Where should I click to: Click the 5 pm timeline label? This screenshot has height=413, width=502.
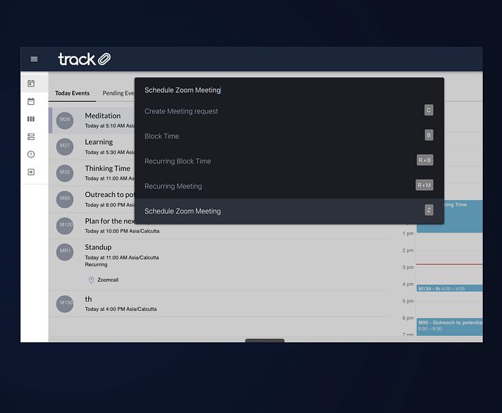(x=408, y=301)
